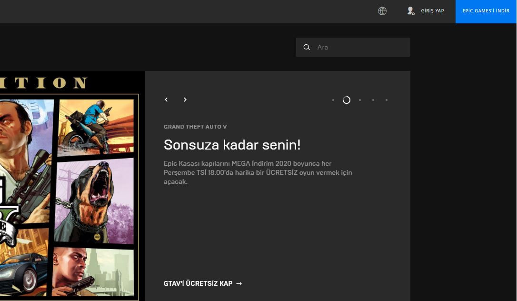Click the magnifier icon in search bar
The height and width of the screenshot is (301, 517).
click(307, 47)
